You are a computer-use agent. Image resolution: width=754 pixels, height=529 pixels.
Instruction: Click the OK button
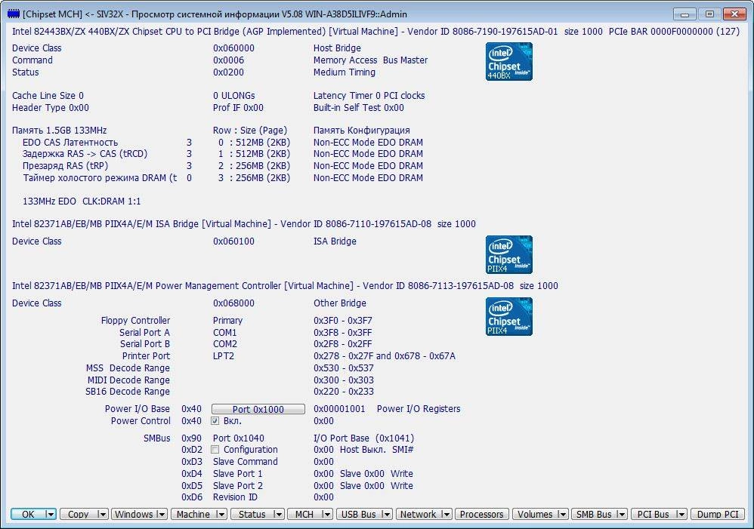tap(29, 514)
